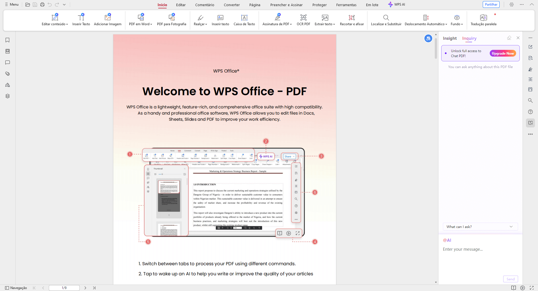The width and height of the screenshot is (538, 291).
Task: Open Localizar e Substituir search
Action: [386, 20]
